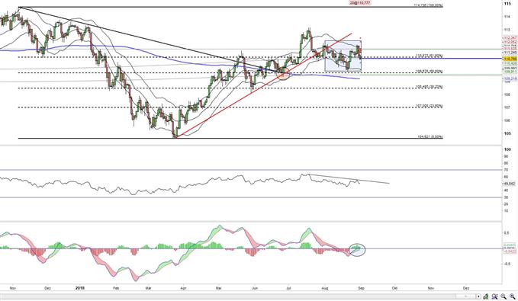Click the round dot button beside scrollbar
The width and height of the screenshot is (518, 301).
pos(478,296)
